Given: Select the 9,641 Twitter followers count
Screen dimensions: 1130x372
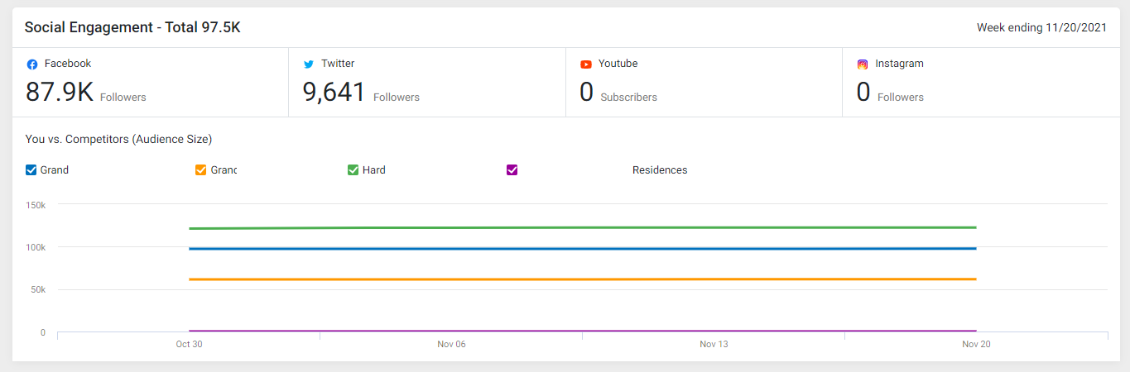Looking at the screenshot, I should click(334, 92).
